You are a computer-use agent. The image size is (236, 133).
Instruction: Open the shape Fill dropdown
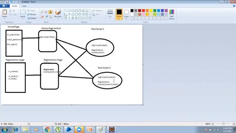tap(96, 14)
